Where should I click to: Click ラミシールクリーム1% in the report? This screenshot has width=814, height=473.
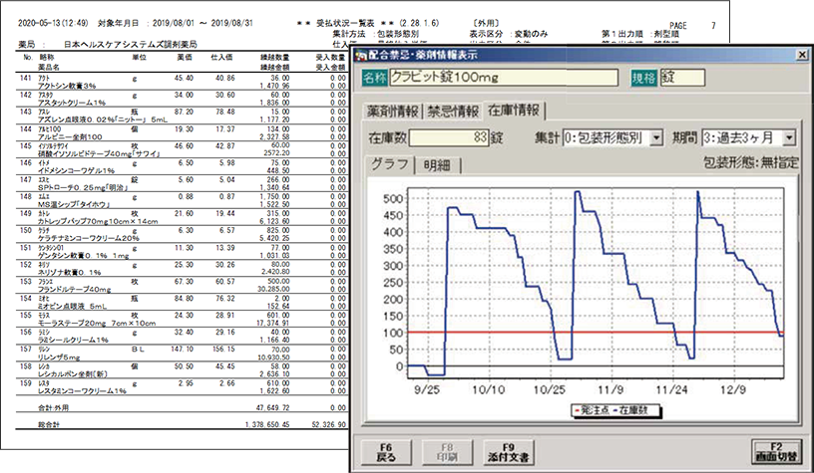pyautogui.click(x=73, y=340)
